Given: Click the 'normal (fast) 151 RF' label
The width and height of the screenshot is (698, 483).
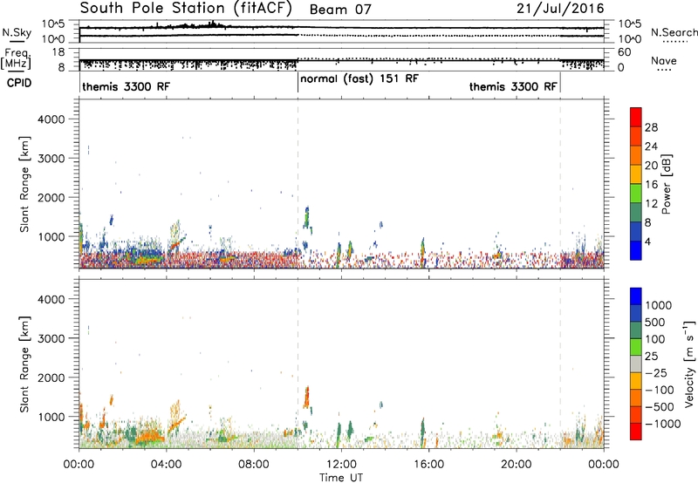Looking at the screenshot, I should click(x=359, y=78).
